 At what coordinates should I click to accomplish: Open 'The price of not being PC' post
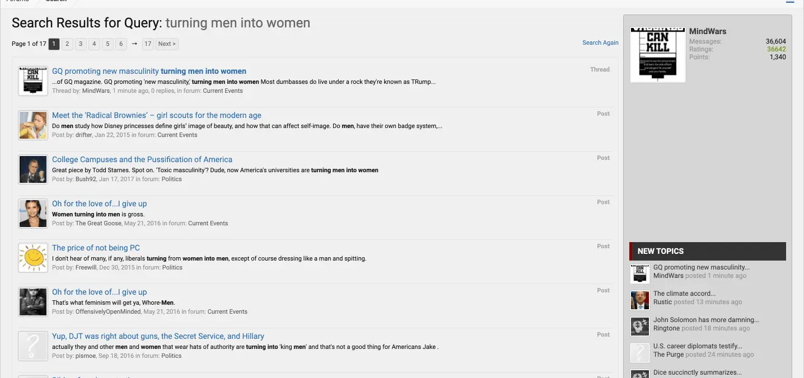(96, 248)
